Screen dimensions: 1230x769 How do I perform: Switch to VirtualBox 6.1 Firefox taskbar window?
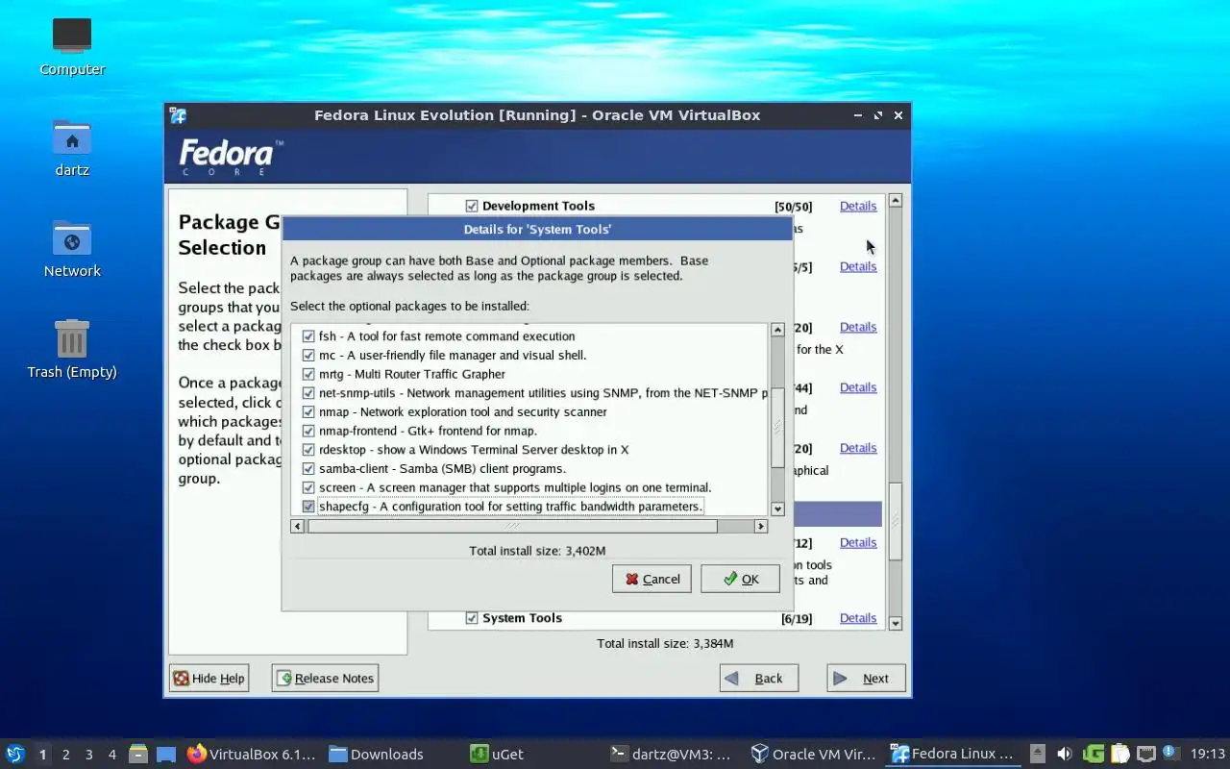pos(252,755)
